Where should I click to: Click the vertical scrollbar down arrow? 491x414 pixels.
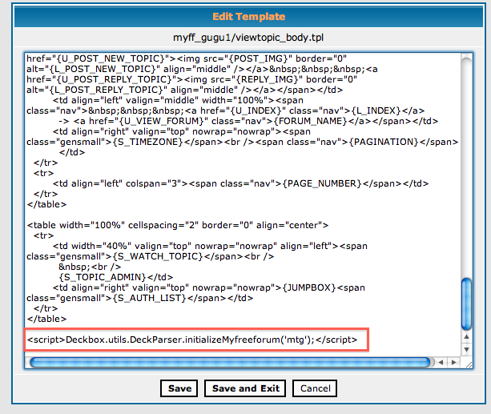467,349
